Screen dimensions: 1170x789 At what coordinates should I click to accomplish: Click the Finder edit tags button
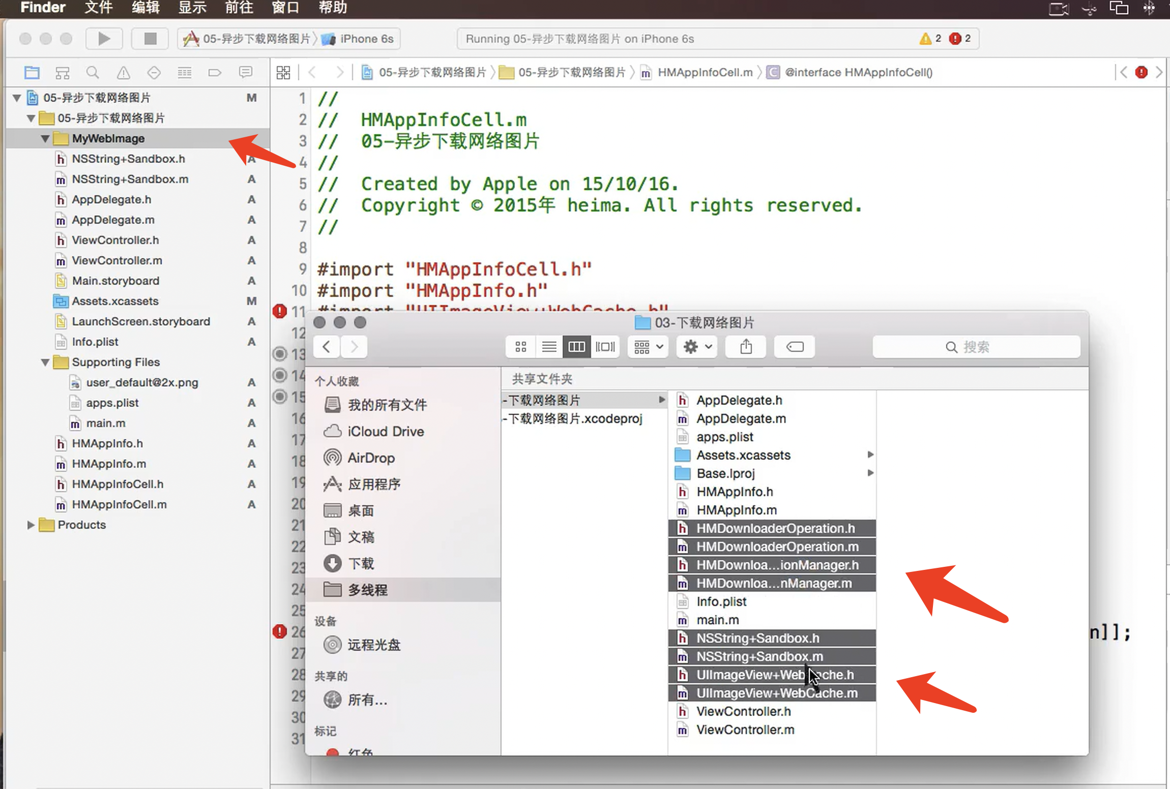(795, 347)
